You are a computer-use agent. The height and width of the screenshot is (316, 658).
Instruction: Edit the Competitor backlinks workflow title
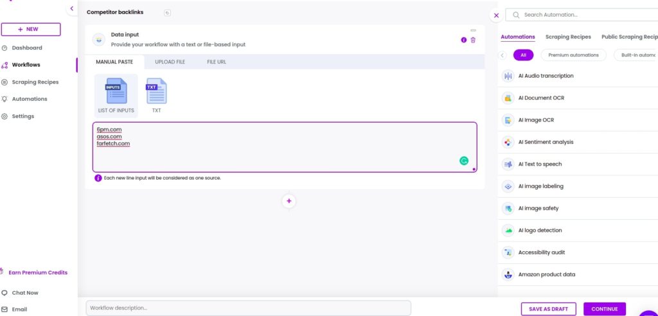(x=115, y=12)
